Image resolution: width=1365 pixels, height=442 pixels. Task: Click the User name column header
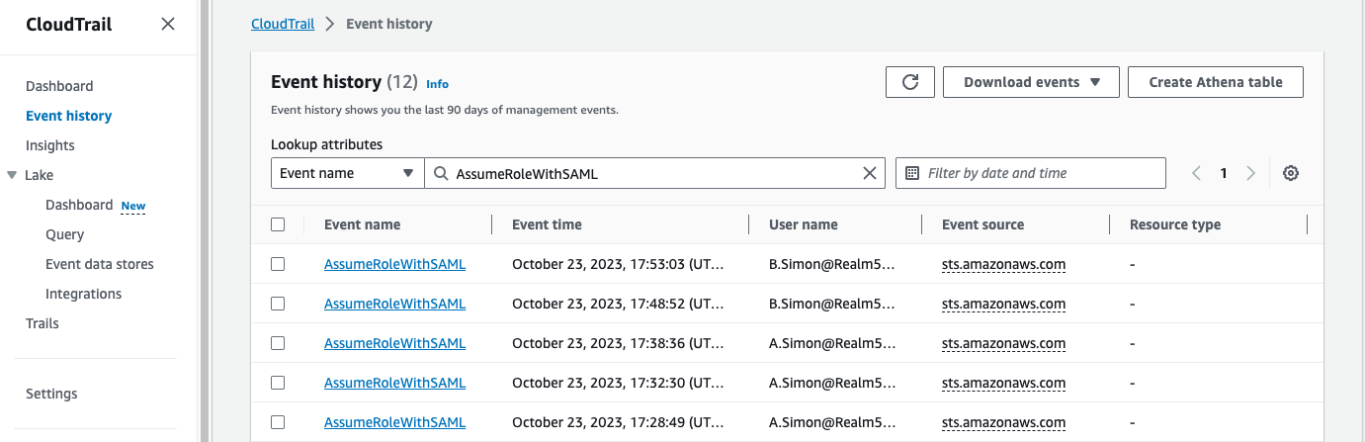pyautogui.click(x=804, y=224)
